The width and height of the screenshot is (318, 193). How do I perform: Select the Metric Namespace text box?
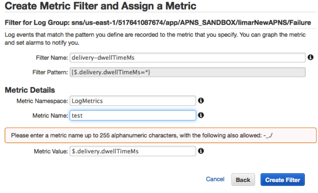132,101
